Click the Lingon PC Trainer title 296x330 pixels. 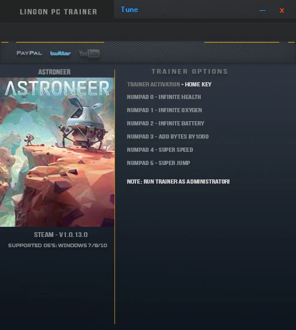pos(59,12)
